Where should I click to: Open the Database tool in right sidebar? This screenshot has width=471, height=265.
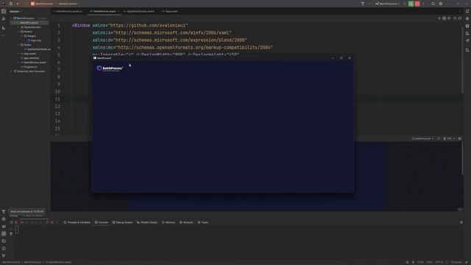pos(467,26)
